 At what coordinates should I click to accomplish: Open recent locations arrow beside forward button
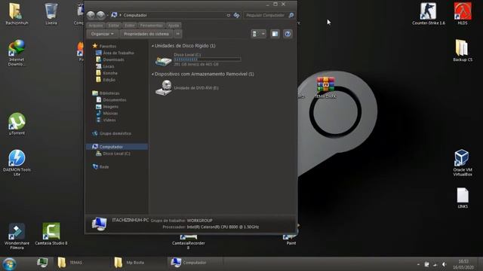[x=107, y=15]
